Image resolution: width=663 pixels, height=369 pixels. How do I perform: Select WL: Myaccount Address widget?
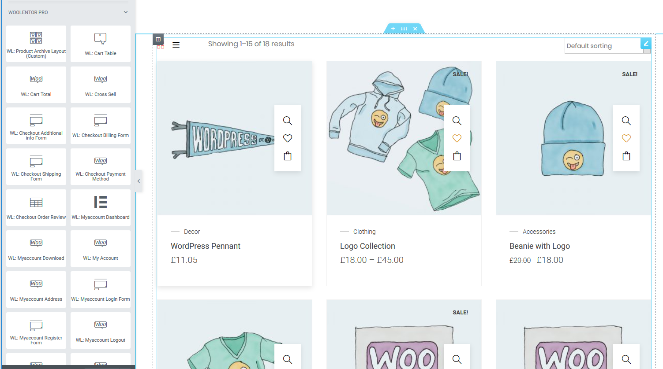(36, 289)
